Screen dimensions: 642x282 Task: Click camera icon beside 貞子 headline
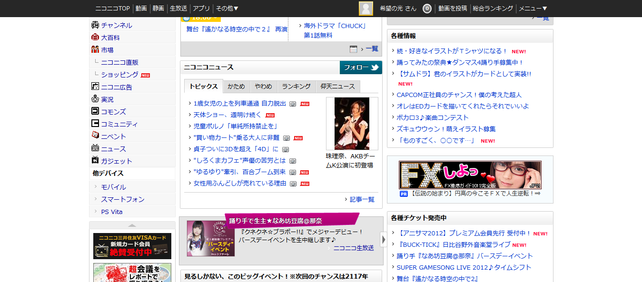[x=286, y=149]
